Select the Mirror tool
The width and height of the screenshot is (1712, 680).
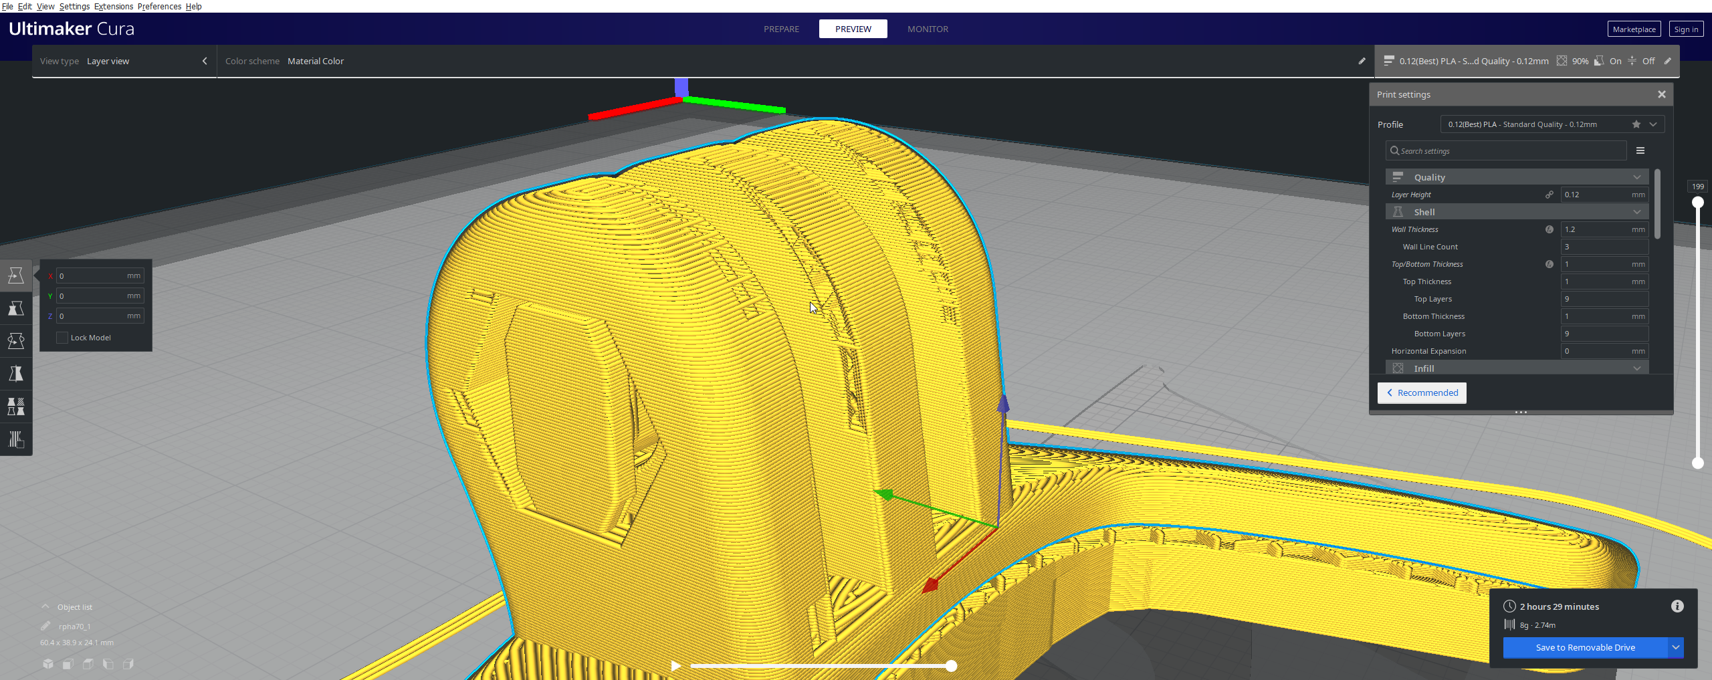point(15,373)
